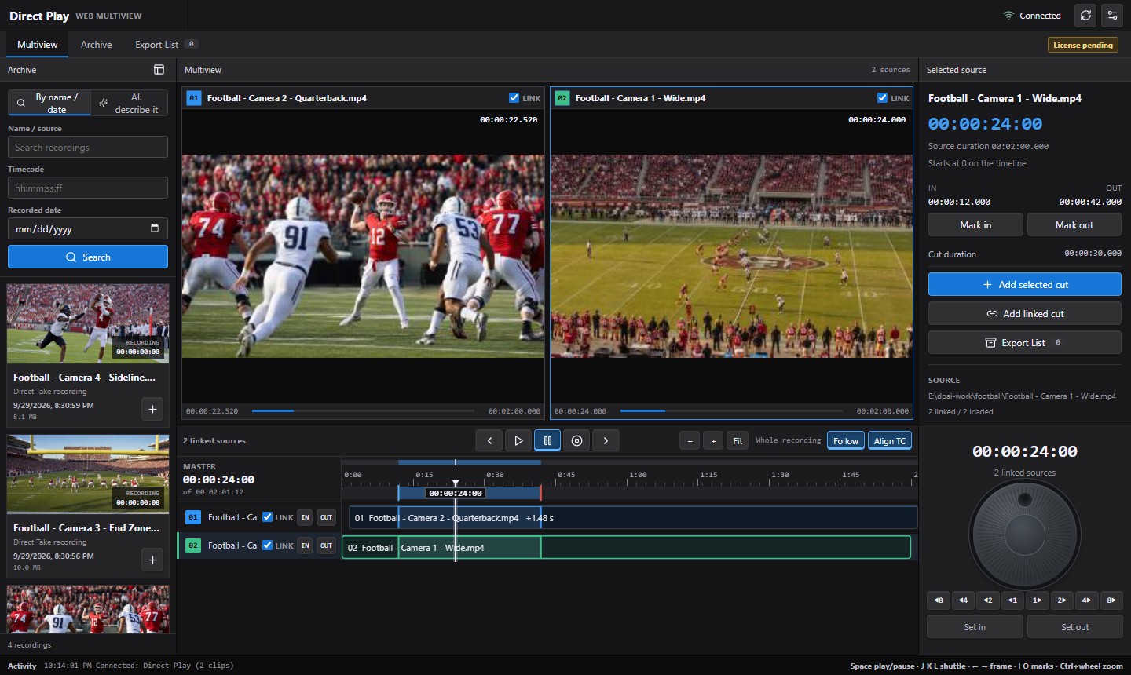Open the Export List tab
Image resolution: width=1131 pixels, height=675 pixels.
pyautogui.click(x=166, y=45)
